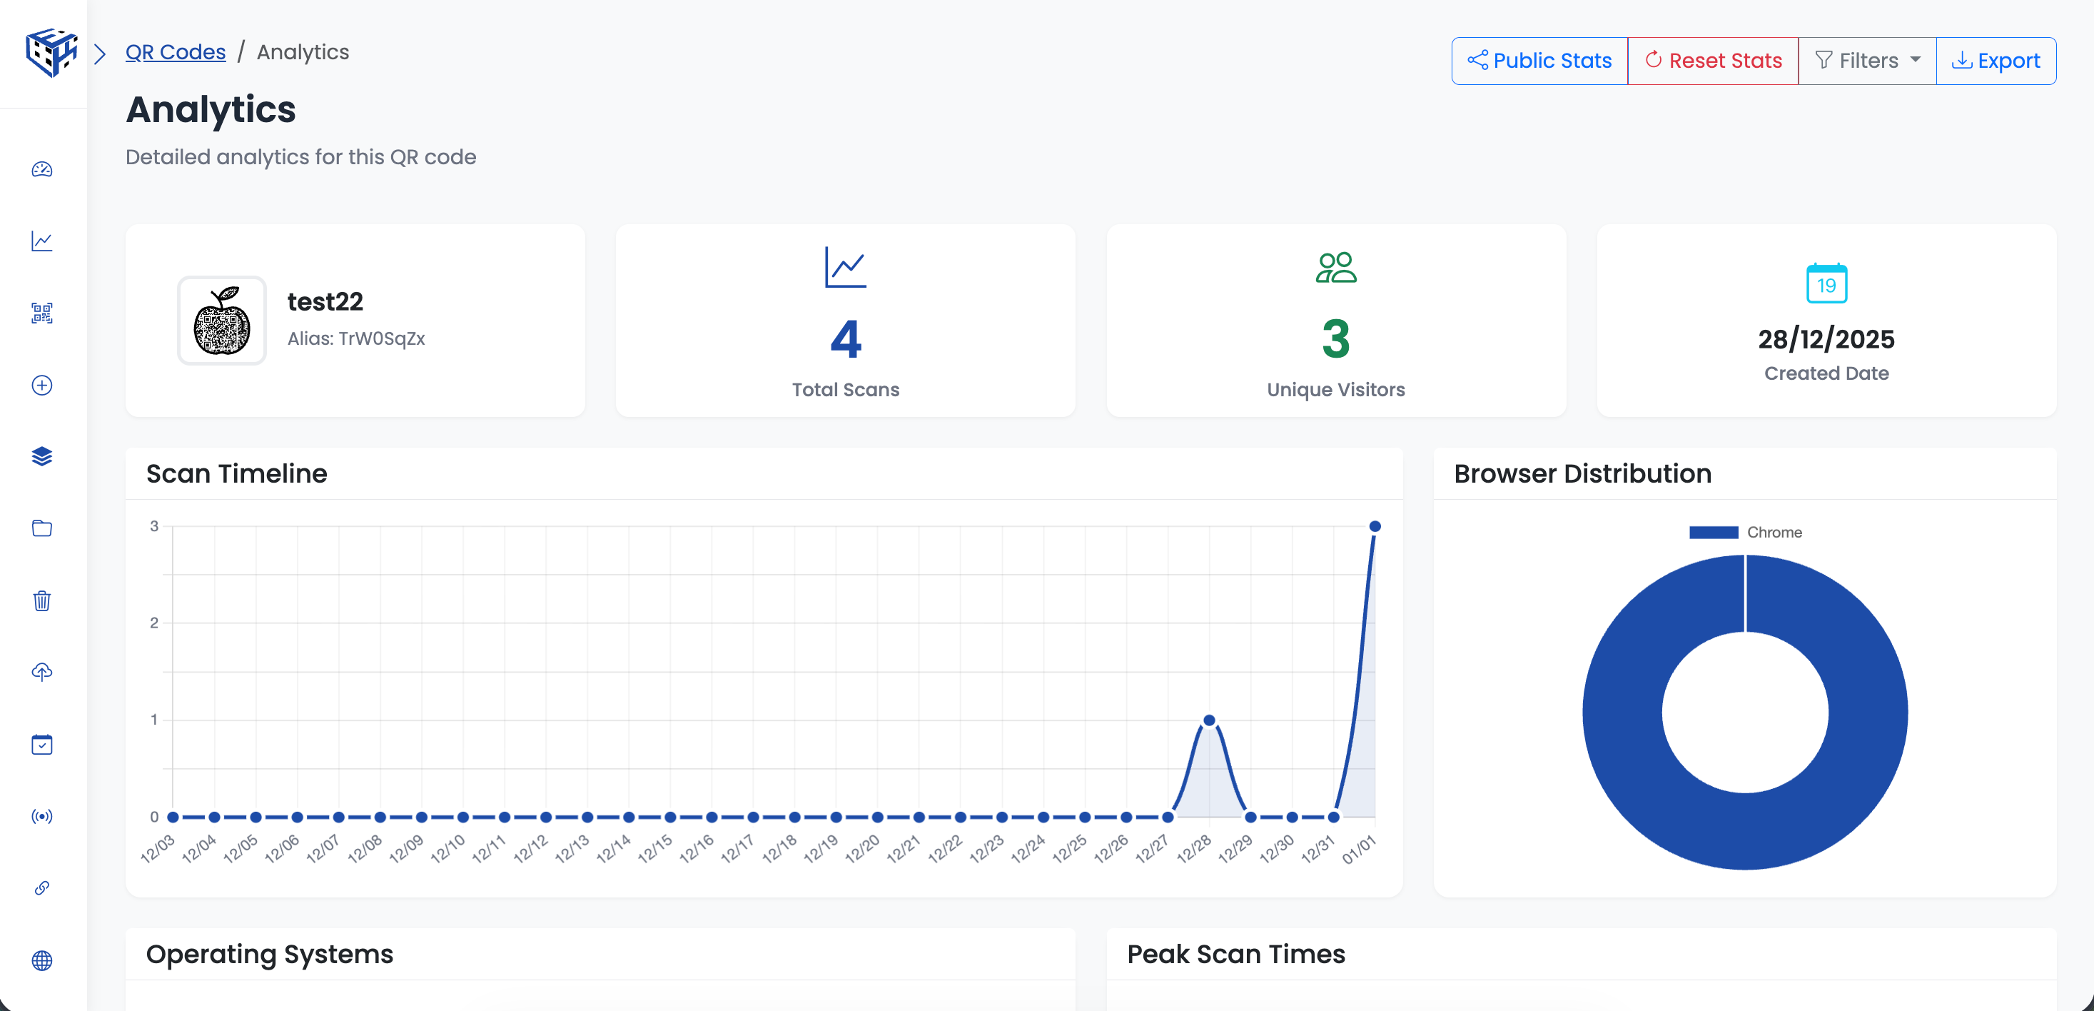Open the trash icon in sidebar

41,600
